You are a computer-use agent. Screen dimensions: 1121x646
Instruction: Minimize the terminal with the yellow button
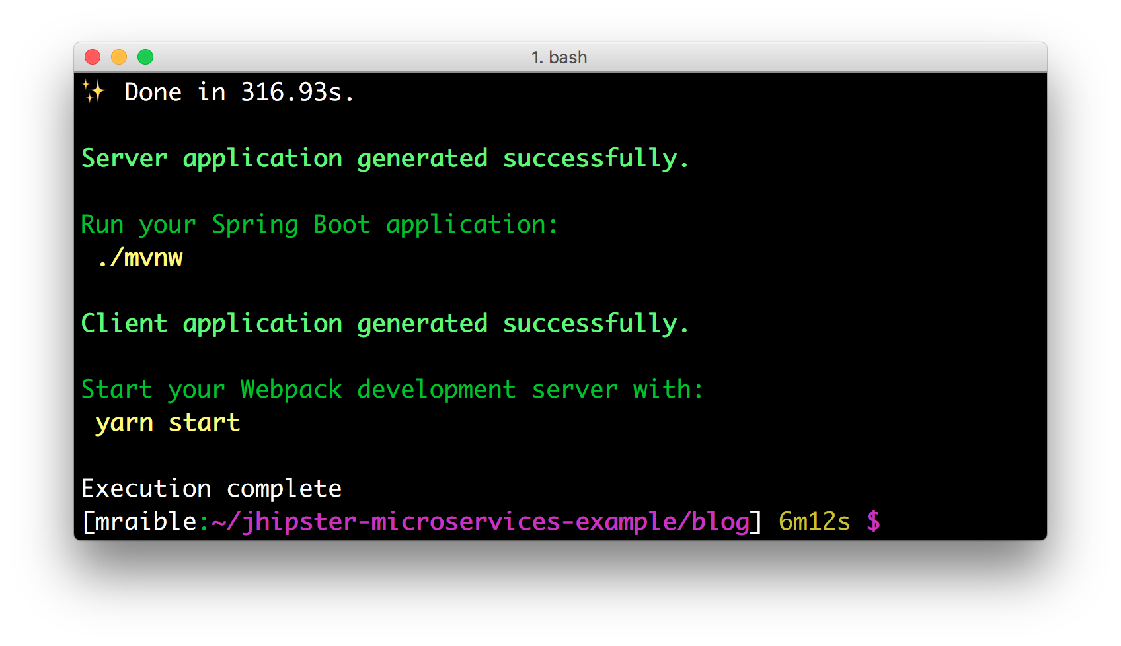119,57
